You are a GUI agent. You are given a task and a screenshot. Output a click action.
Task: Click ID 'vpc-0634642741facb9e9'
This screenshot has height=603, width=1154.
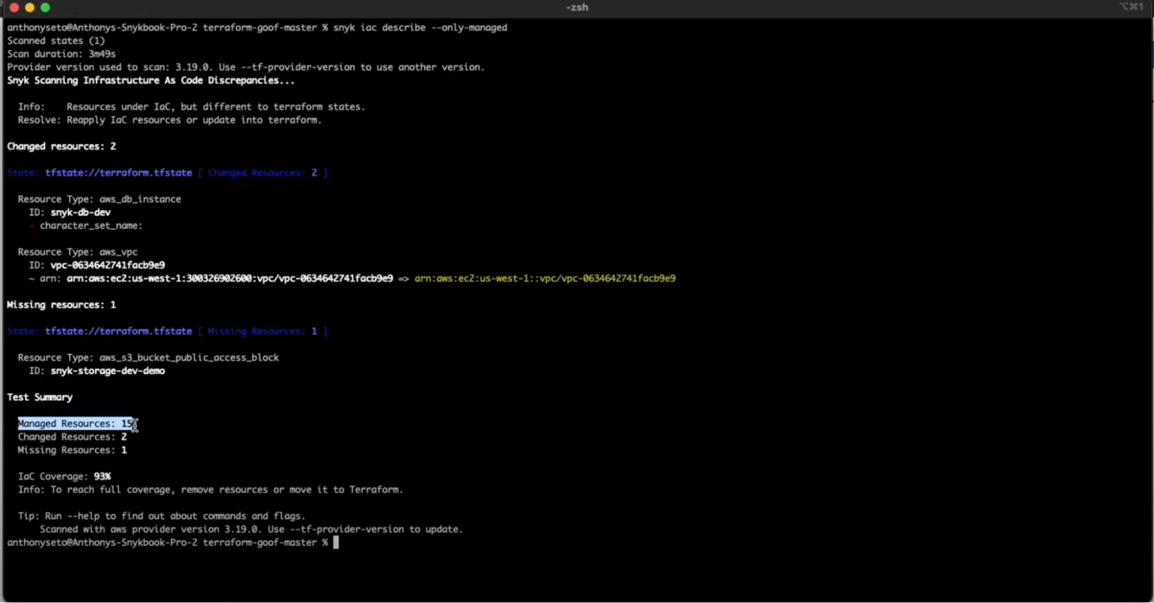[x=107, y=266]
